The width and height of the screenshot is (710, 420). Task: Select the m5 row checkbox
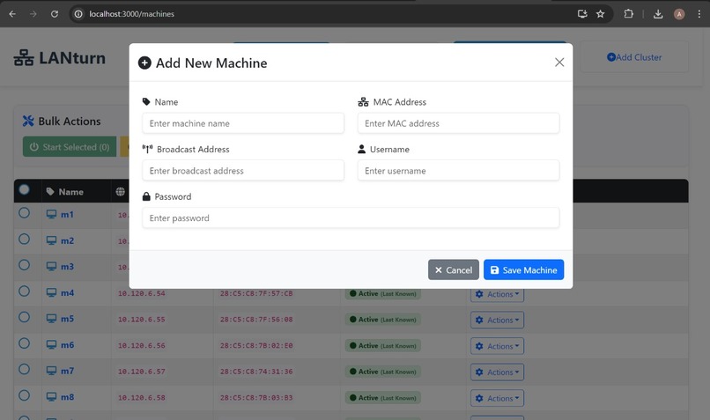pos(25,317)
